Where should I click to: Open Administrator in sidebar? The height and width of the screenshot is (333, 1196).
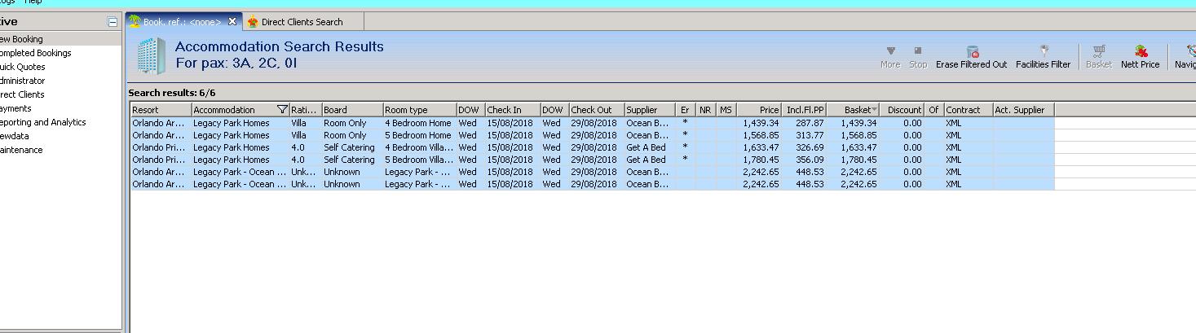23,81
